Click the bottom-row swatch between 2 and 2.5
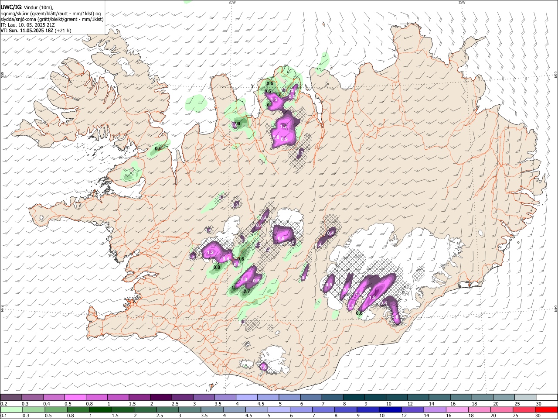The image size is (558, 419). click(145, 410)
